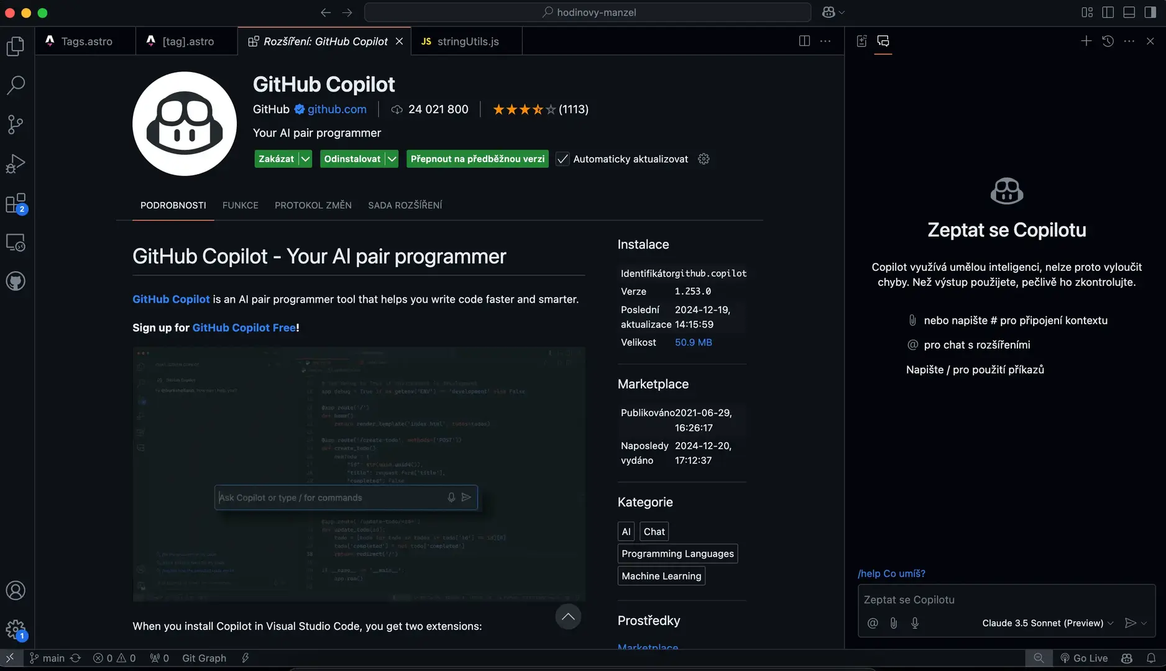Click the navigate back arrow

tap(326, 12)
